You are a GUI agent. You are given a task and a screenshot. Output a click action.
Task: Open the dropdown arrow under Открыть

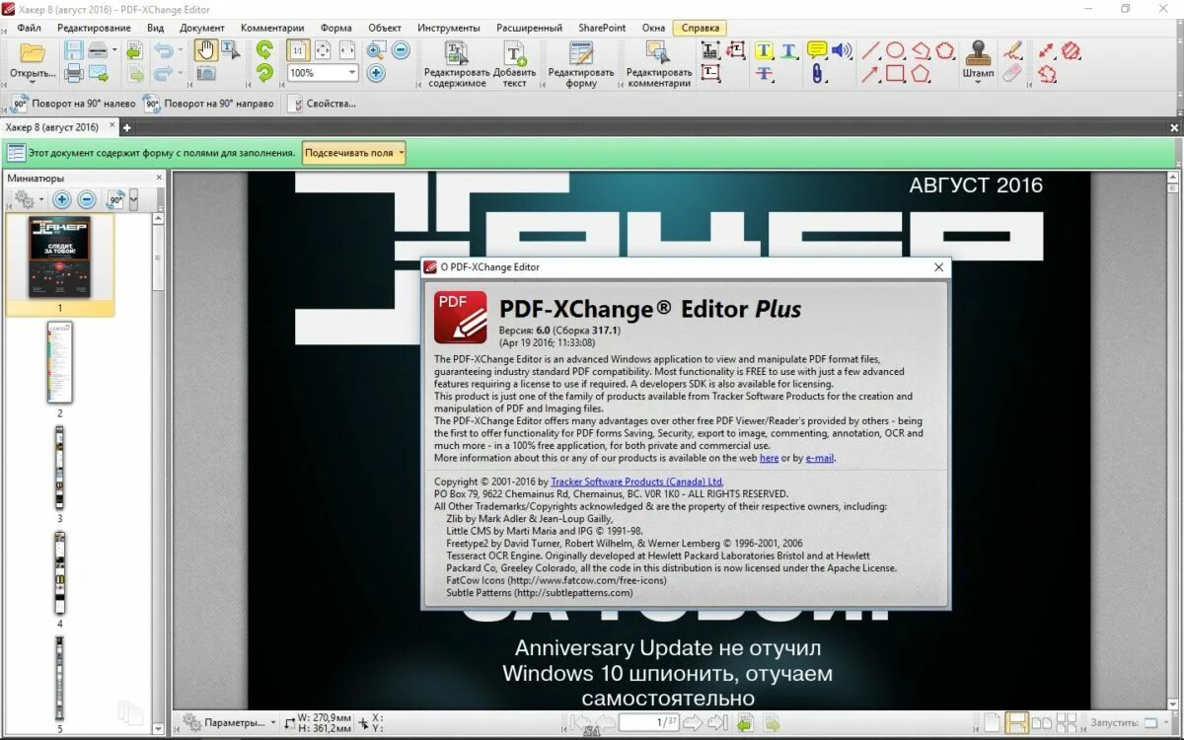(34, 82)
